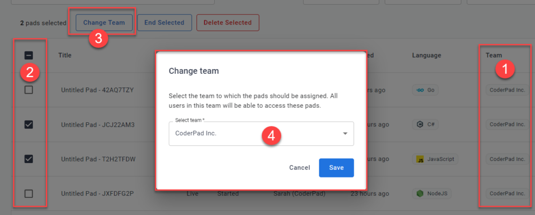Screen dimensions: 535x215
Task: Toggle the select-all header checkbox
Action: 29,55
